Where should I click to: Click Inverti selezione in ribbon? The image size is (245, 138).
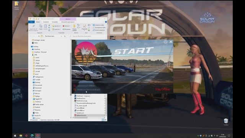coord(99,30)
